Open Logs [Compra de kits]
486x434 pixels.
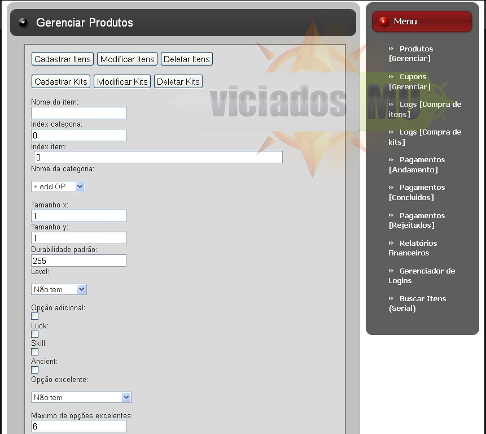point(425,137)
